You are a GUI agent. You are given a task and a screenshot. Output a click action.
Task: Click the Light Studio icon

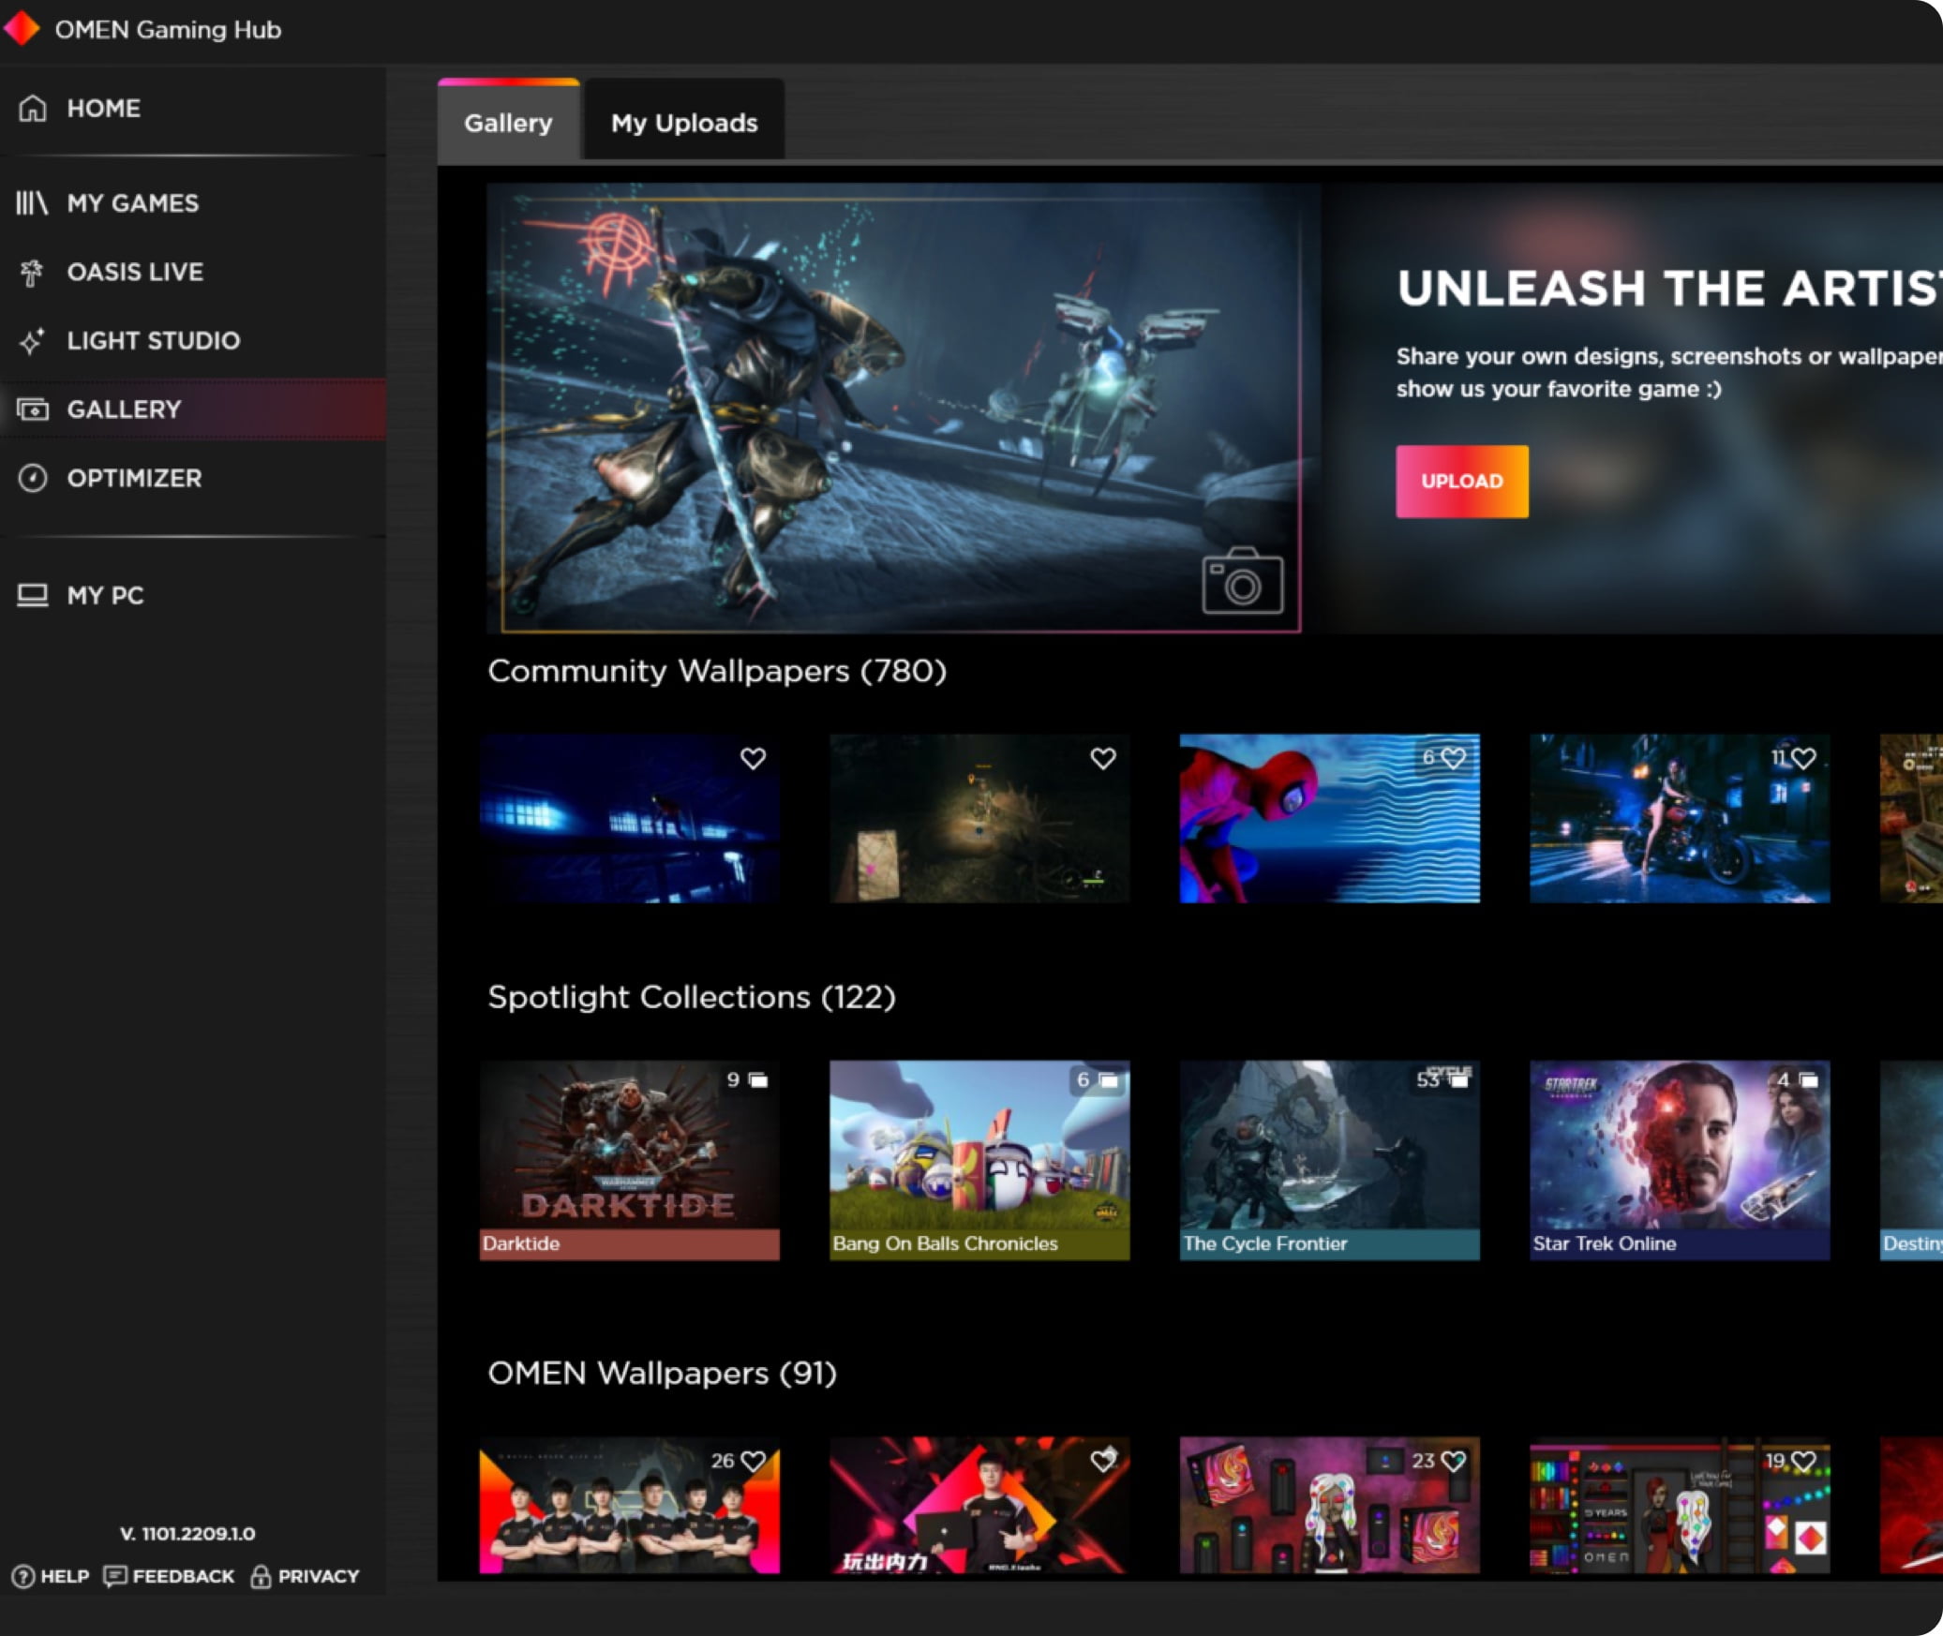click(33, 341)
